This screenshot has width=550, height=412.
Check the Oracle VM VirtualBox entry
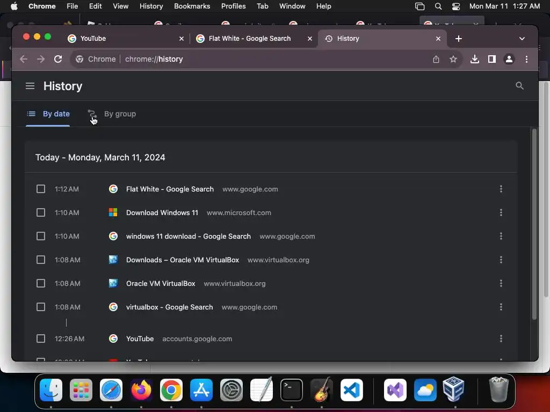tap(41, 283)
